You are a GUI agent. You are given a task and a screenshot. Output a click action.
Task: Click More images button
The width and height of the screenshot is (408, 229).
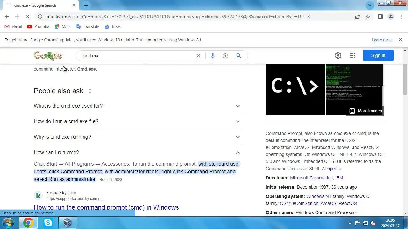pos(366,111)
